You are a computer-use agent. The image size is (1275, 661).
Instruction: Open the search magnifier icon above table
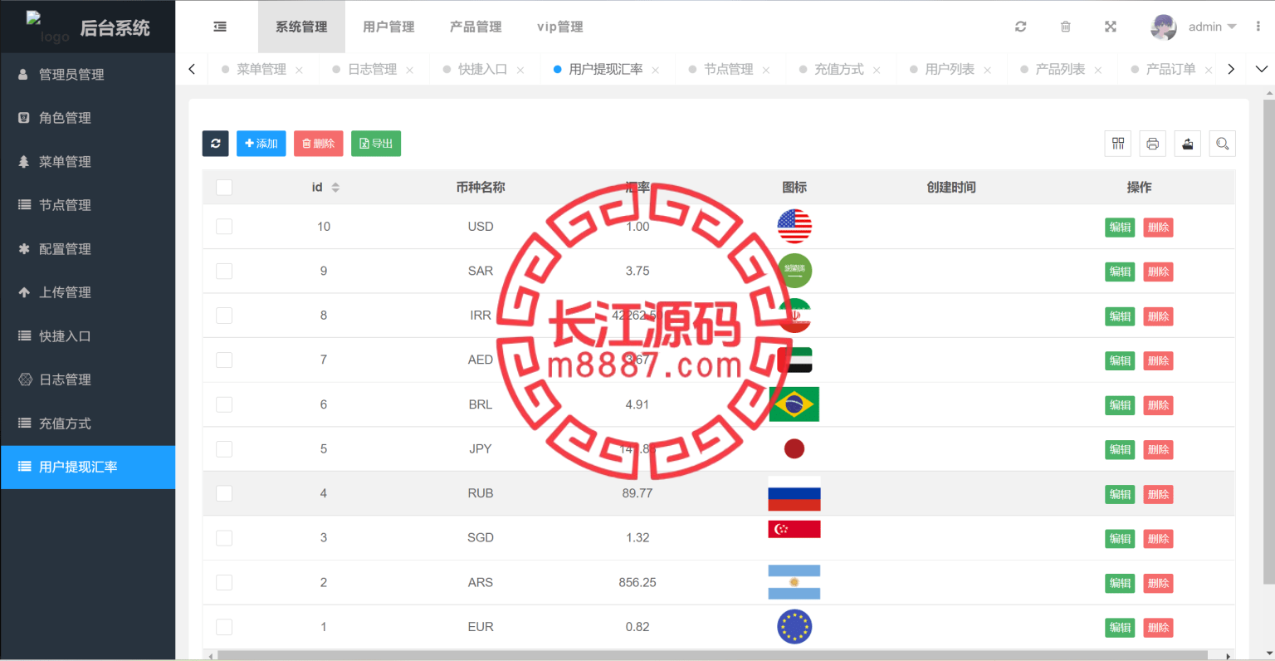click(x=1222, y=144)
